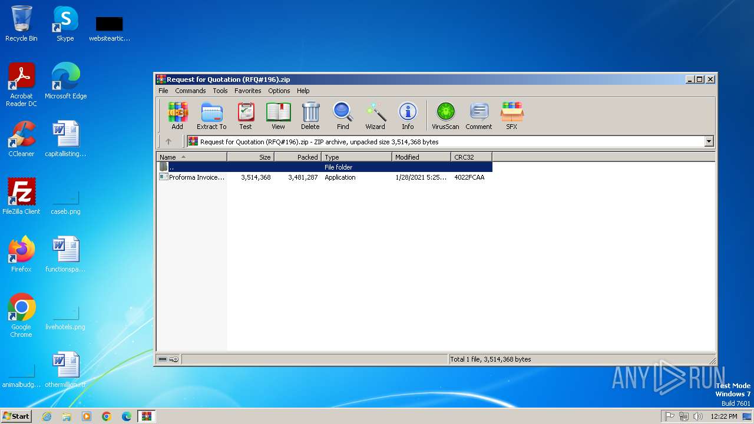Image resolution: width=754 pixels, height=424 pixels.
Task: Open Recycle Bin on the desktop
Action: click(21, 24)
